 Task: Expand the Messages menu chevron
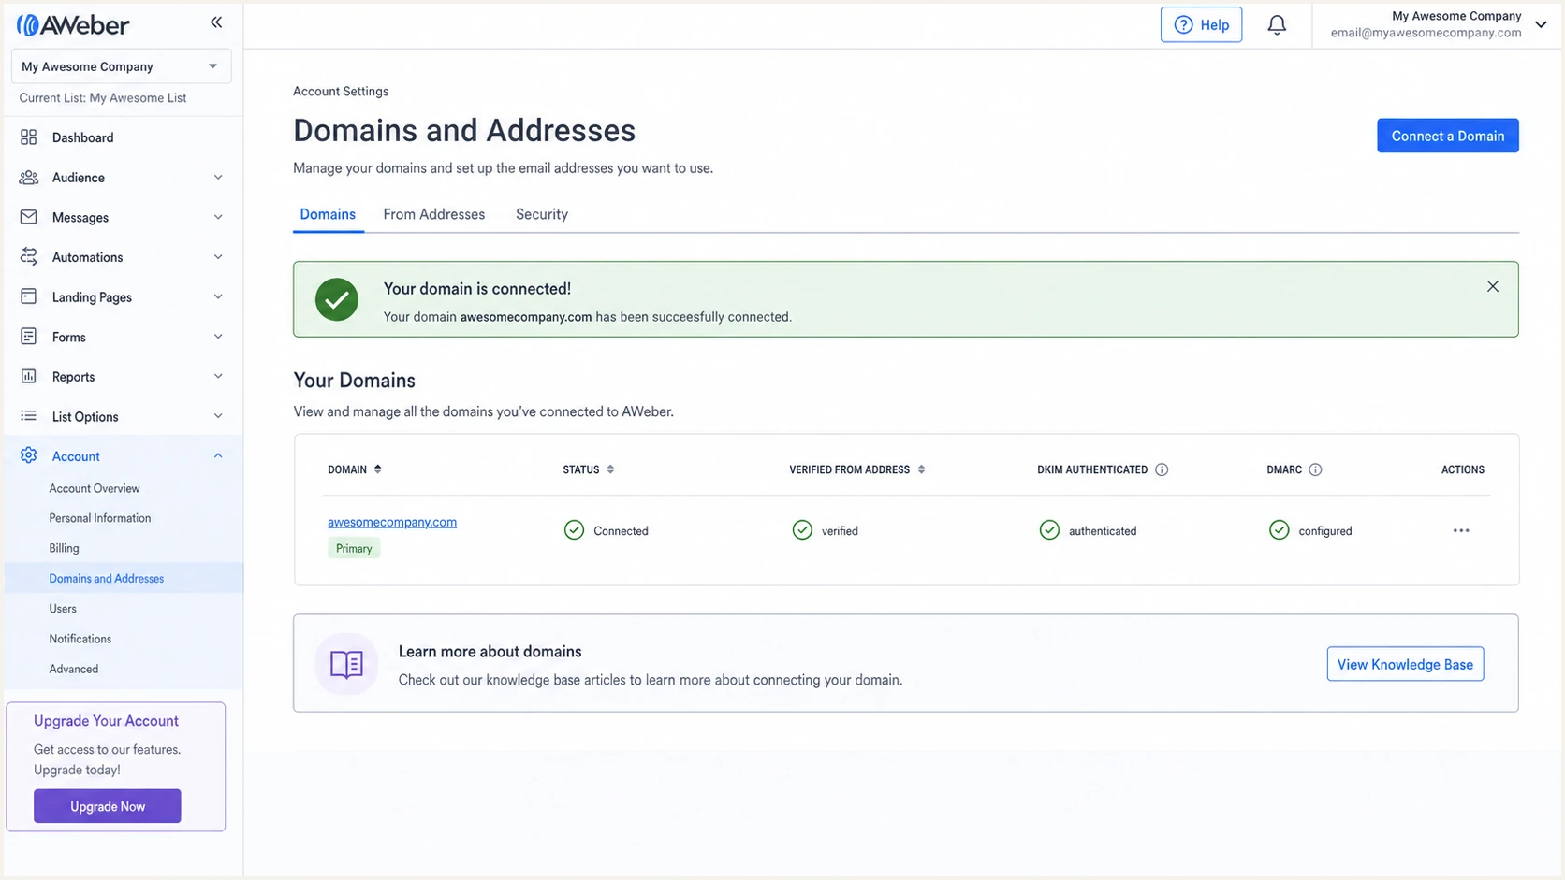(218, 217)
